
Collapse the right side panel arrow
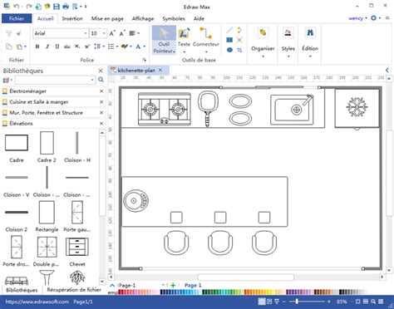click(x=387, y=71)
